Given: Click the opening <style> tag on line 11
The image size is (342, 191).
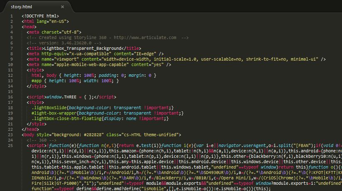Looking at the screenshot, I should 35,70.
